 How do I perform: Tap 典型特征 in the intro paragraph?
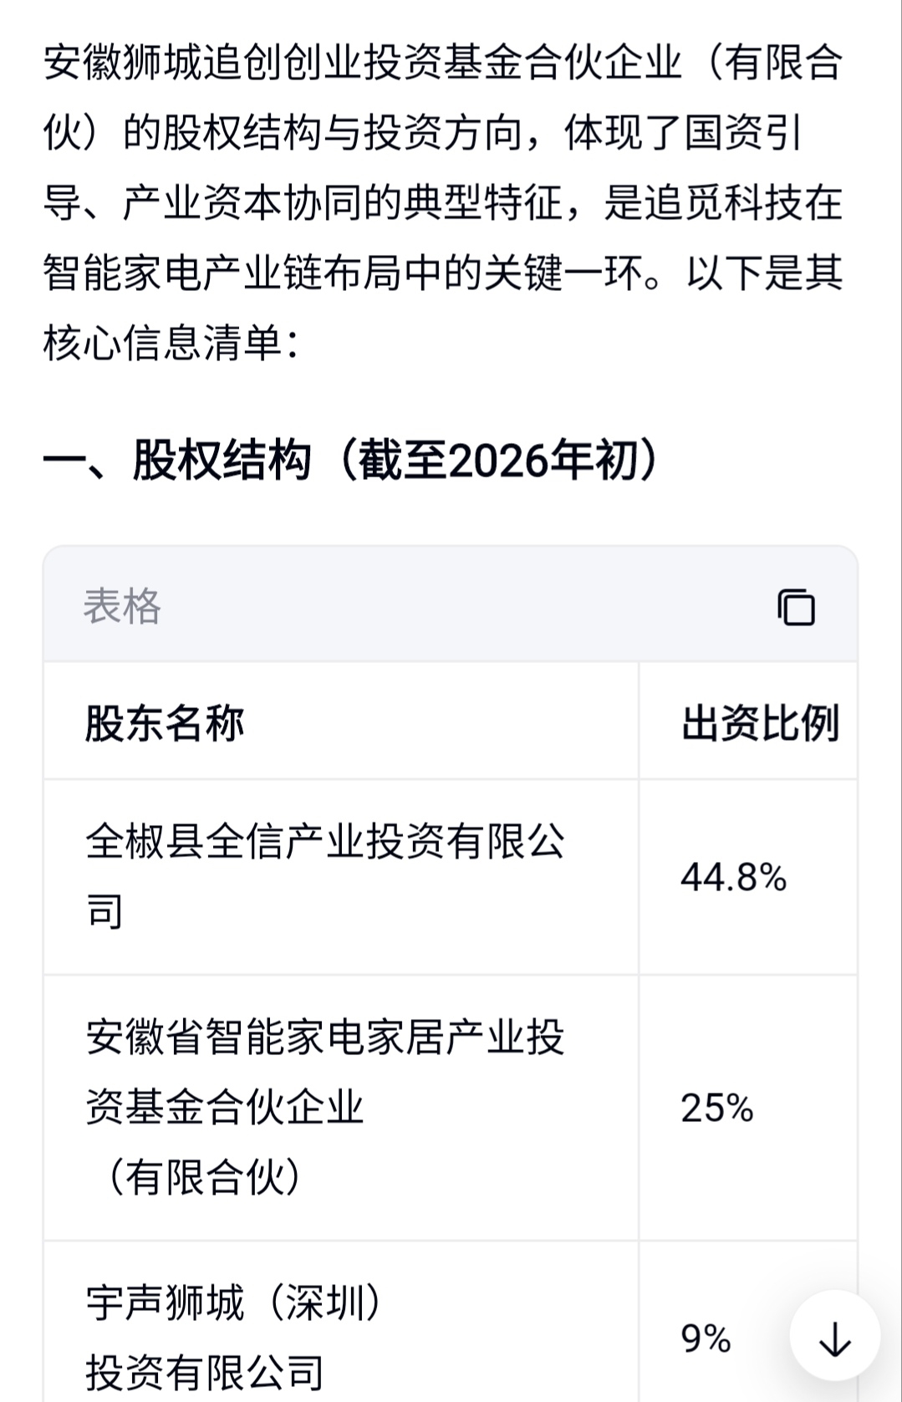[483, 203]
